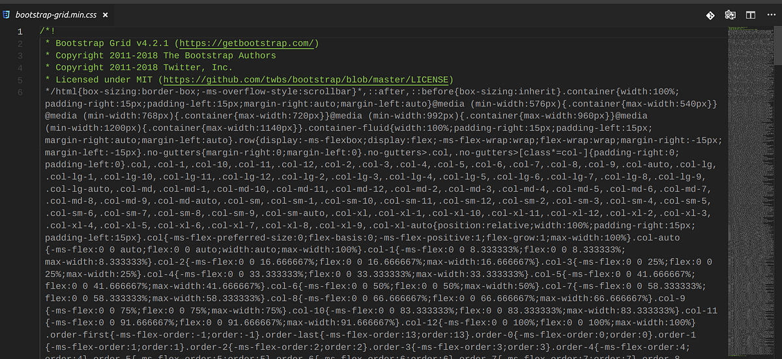
Task: Click the '.col-12{-ms-flex:0 0 100%' text
Action: click(472, 323)
